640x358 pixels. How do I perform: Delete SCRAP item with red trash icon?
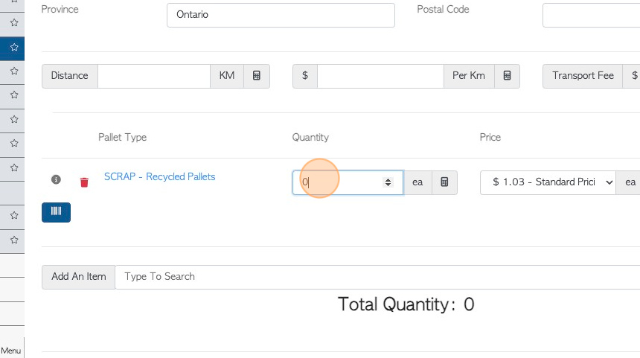point(84,182)
